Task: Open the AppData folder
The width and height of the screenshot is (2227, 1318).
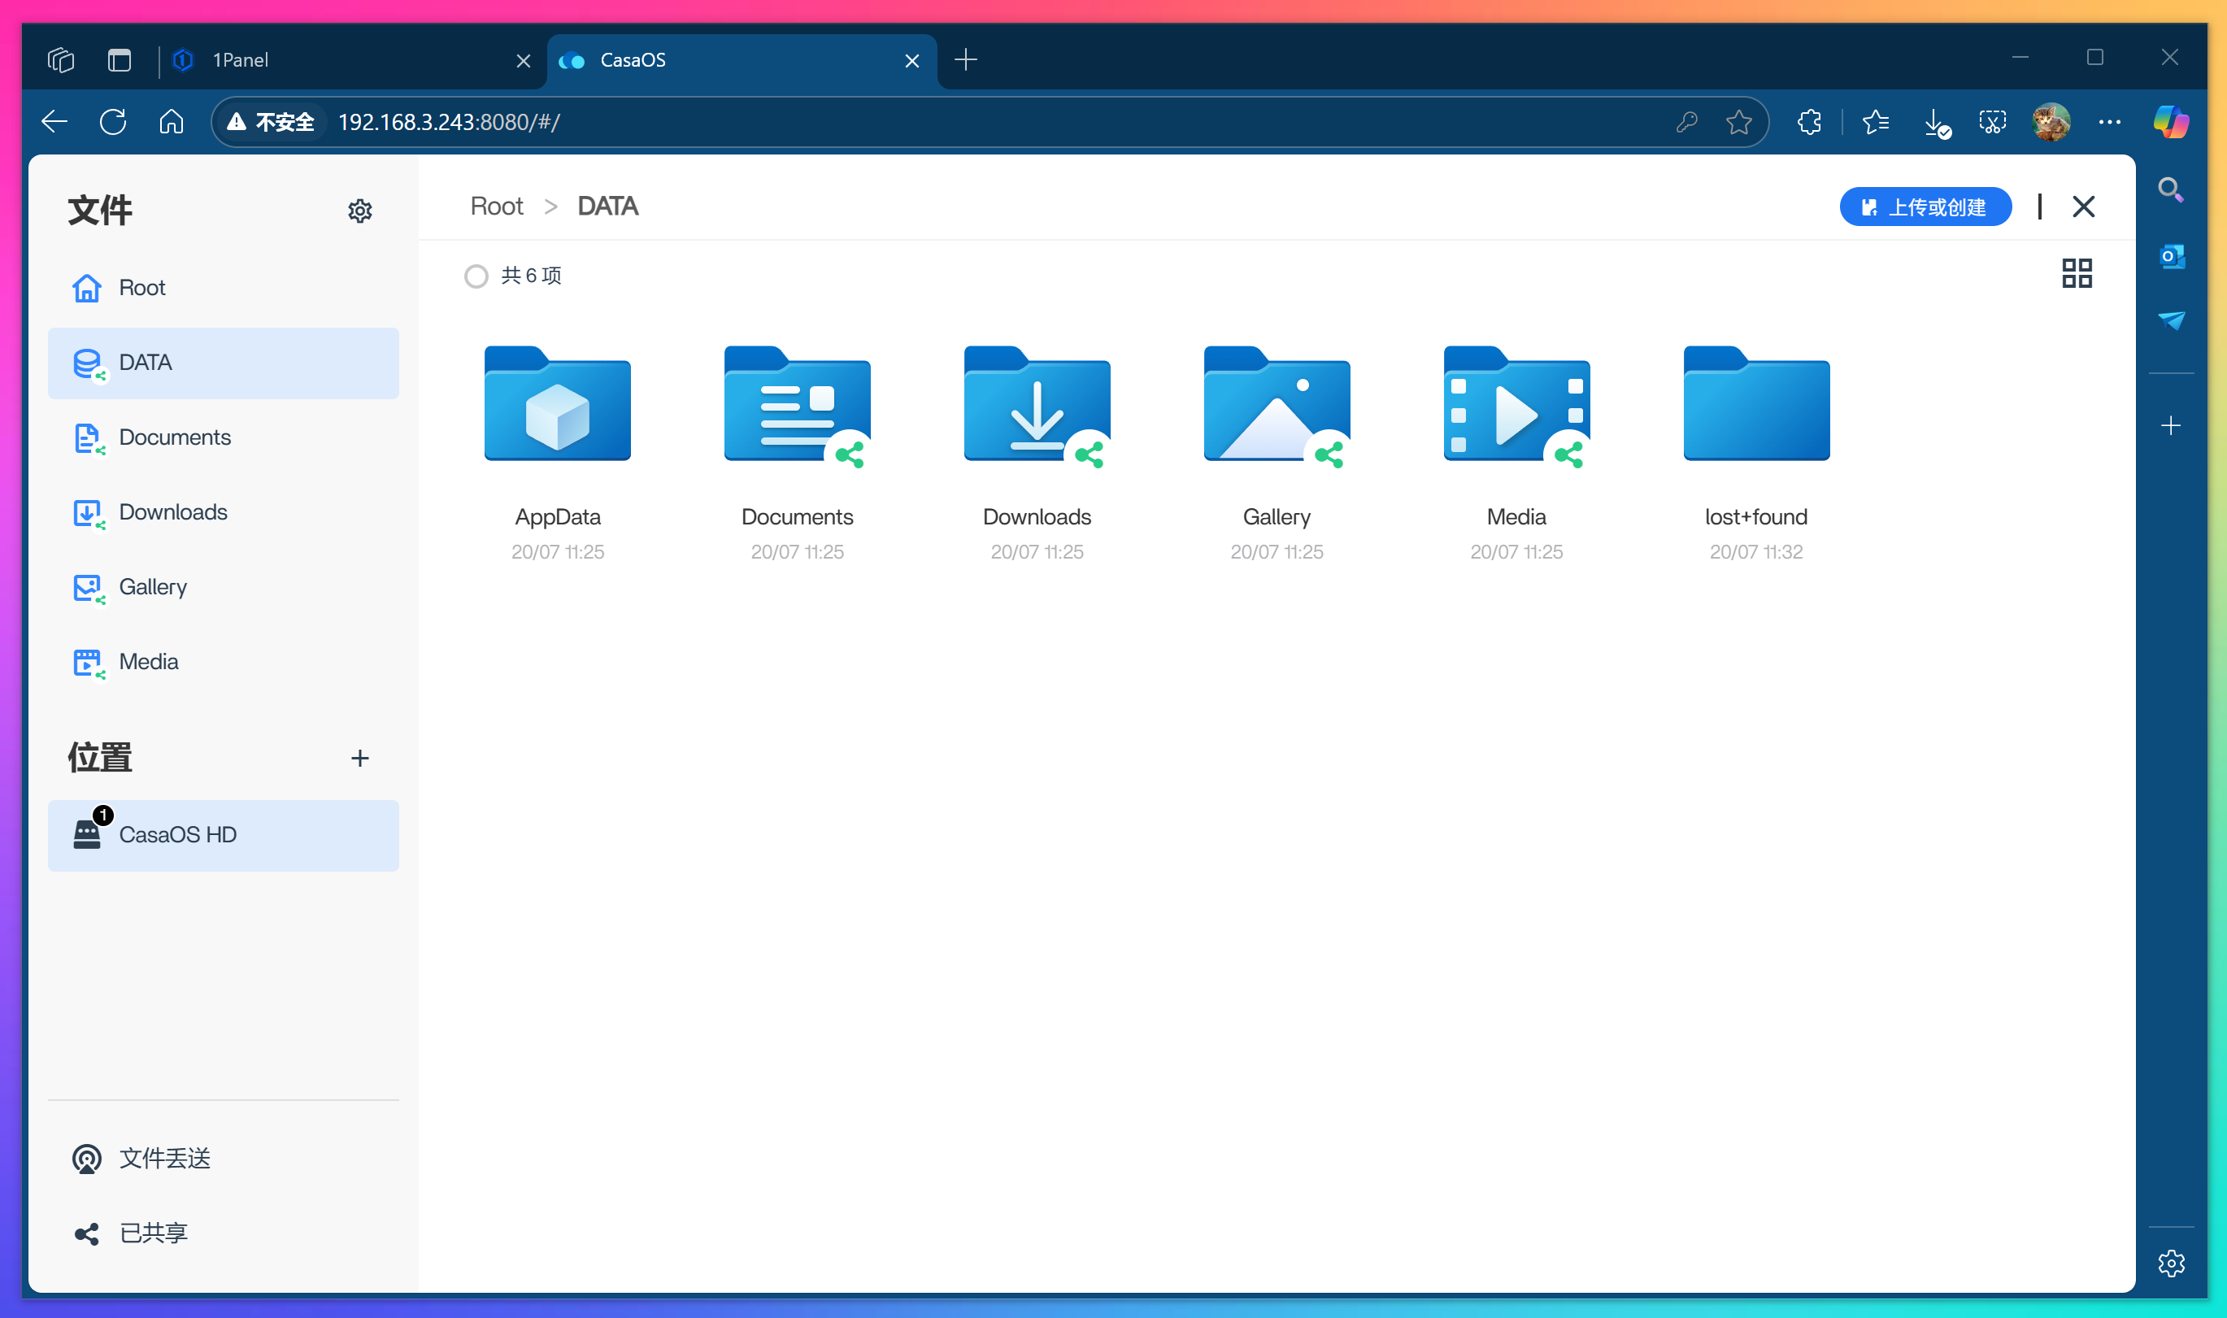Action: [558, 405]
